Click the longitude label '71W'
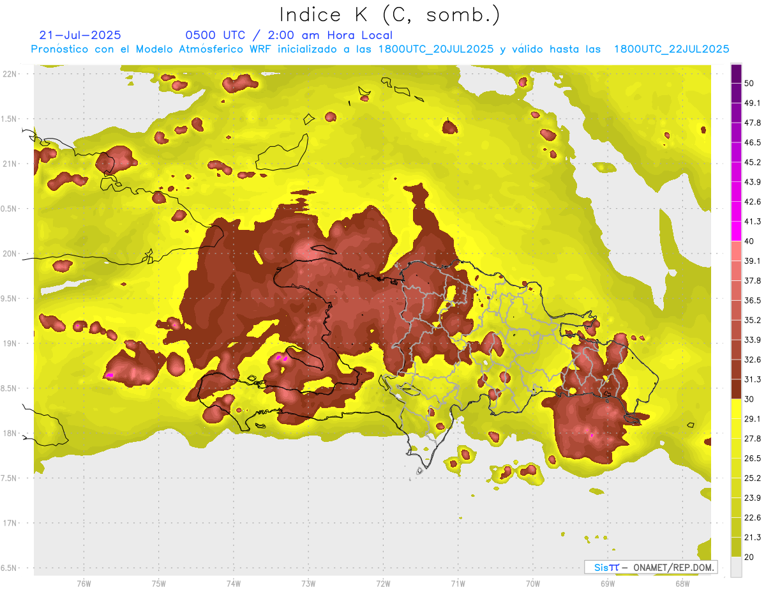 [x=458, y=583]
